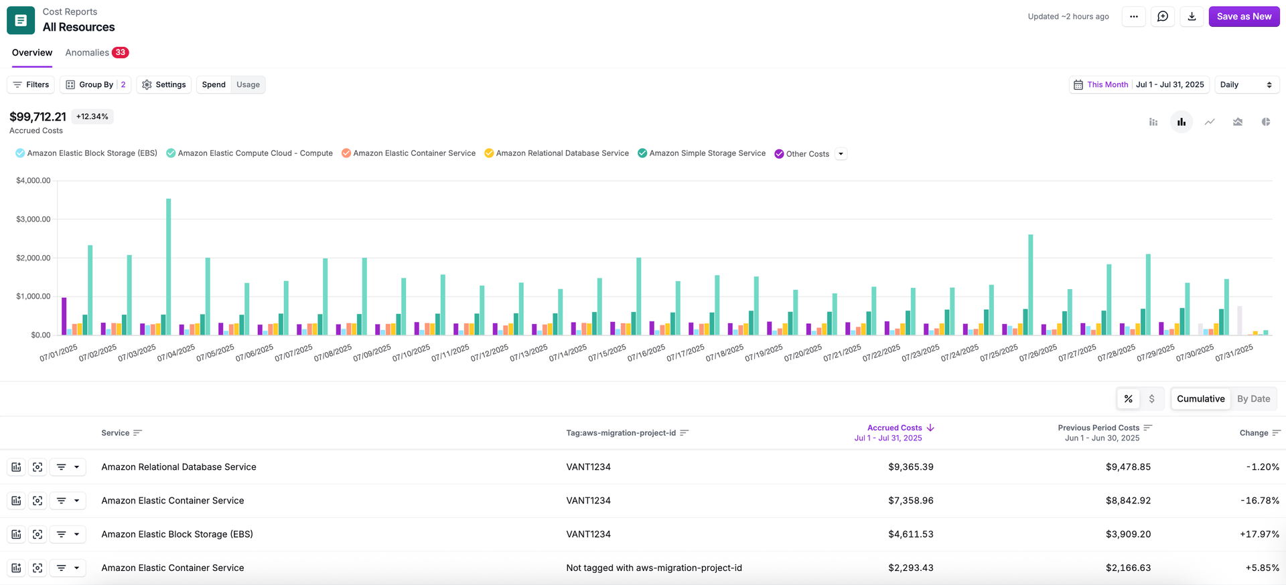
Task: Open the add comment icon
Action: tap(1163, 17)
